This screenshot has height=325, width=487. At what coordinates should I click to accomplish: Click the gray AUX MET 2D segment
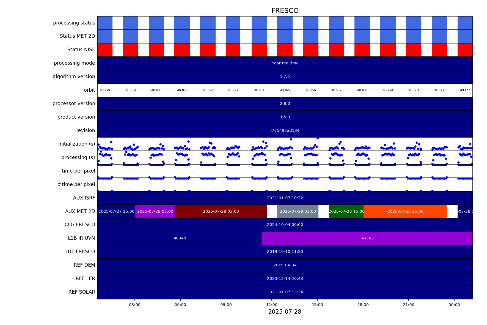point(298,212)
